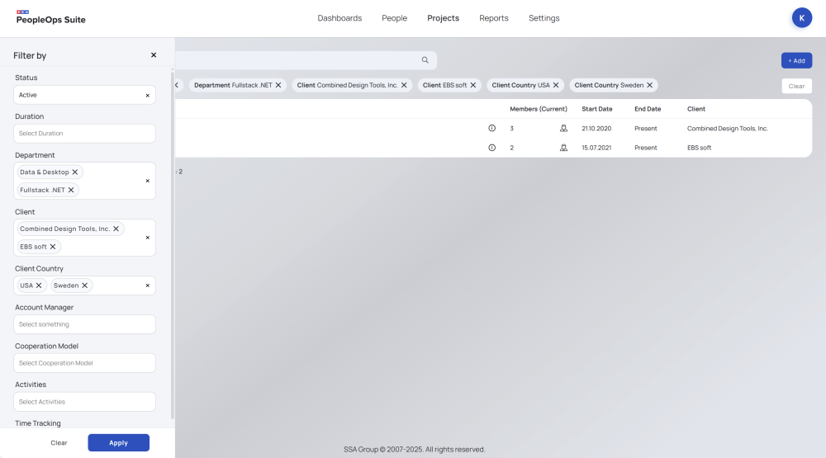The image size is (826, 458).
Task: Open the Activities dropdown
Action: tap(85, 402)
